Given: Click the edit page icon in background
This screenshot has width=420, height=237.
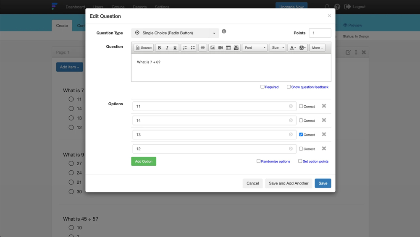Looking at the screenshot, I should pos(348,52).
